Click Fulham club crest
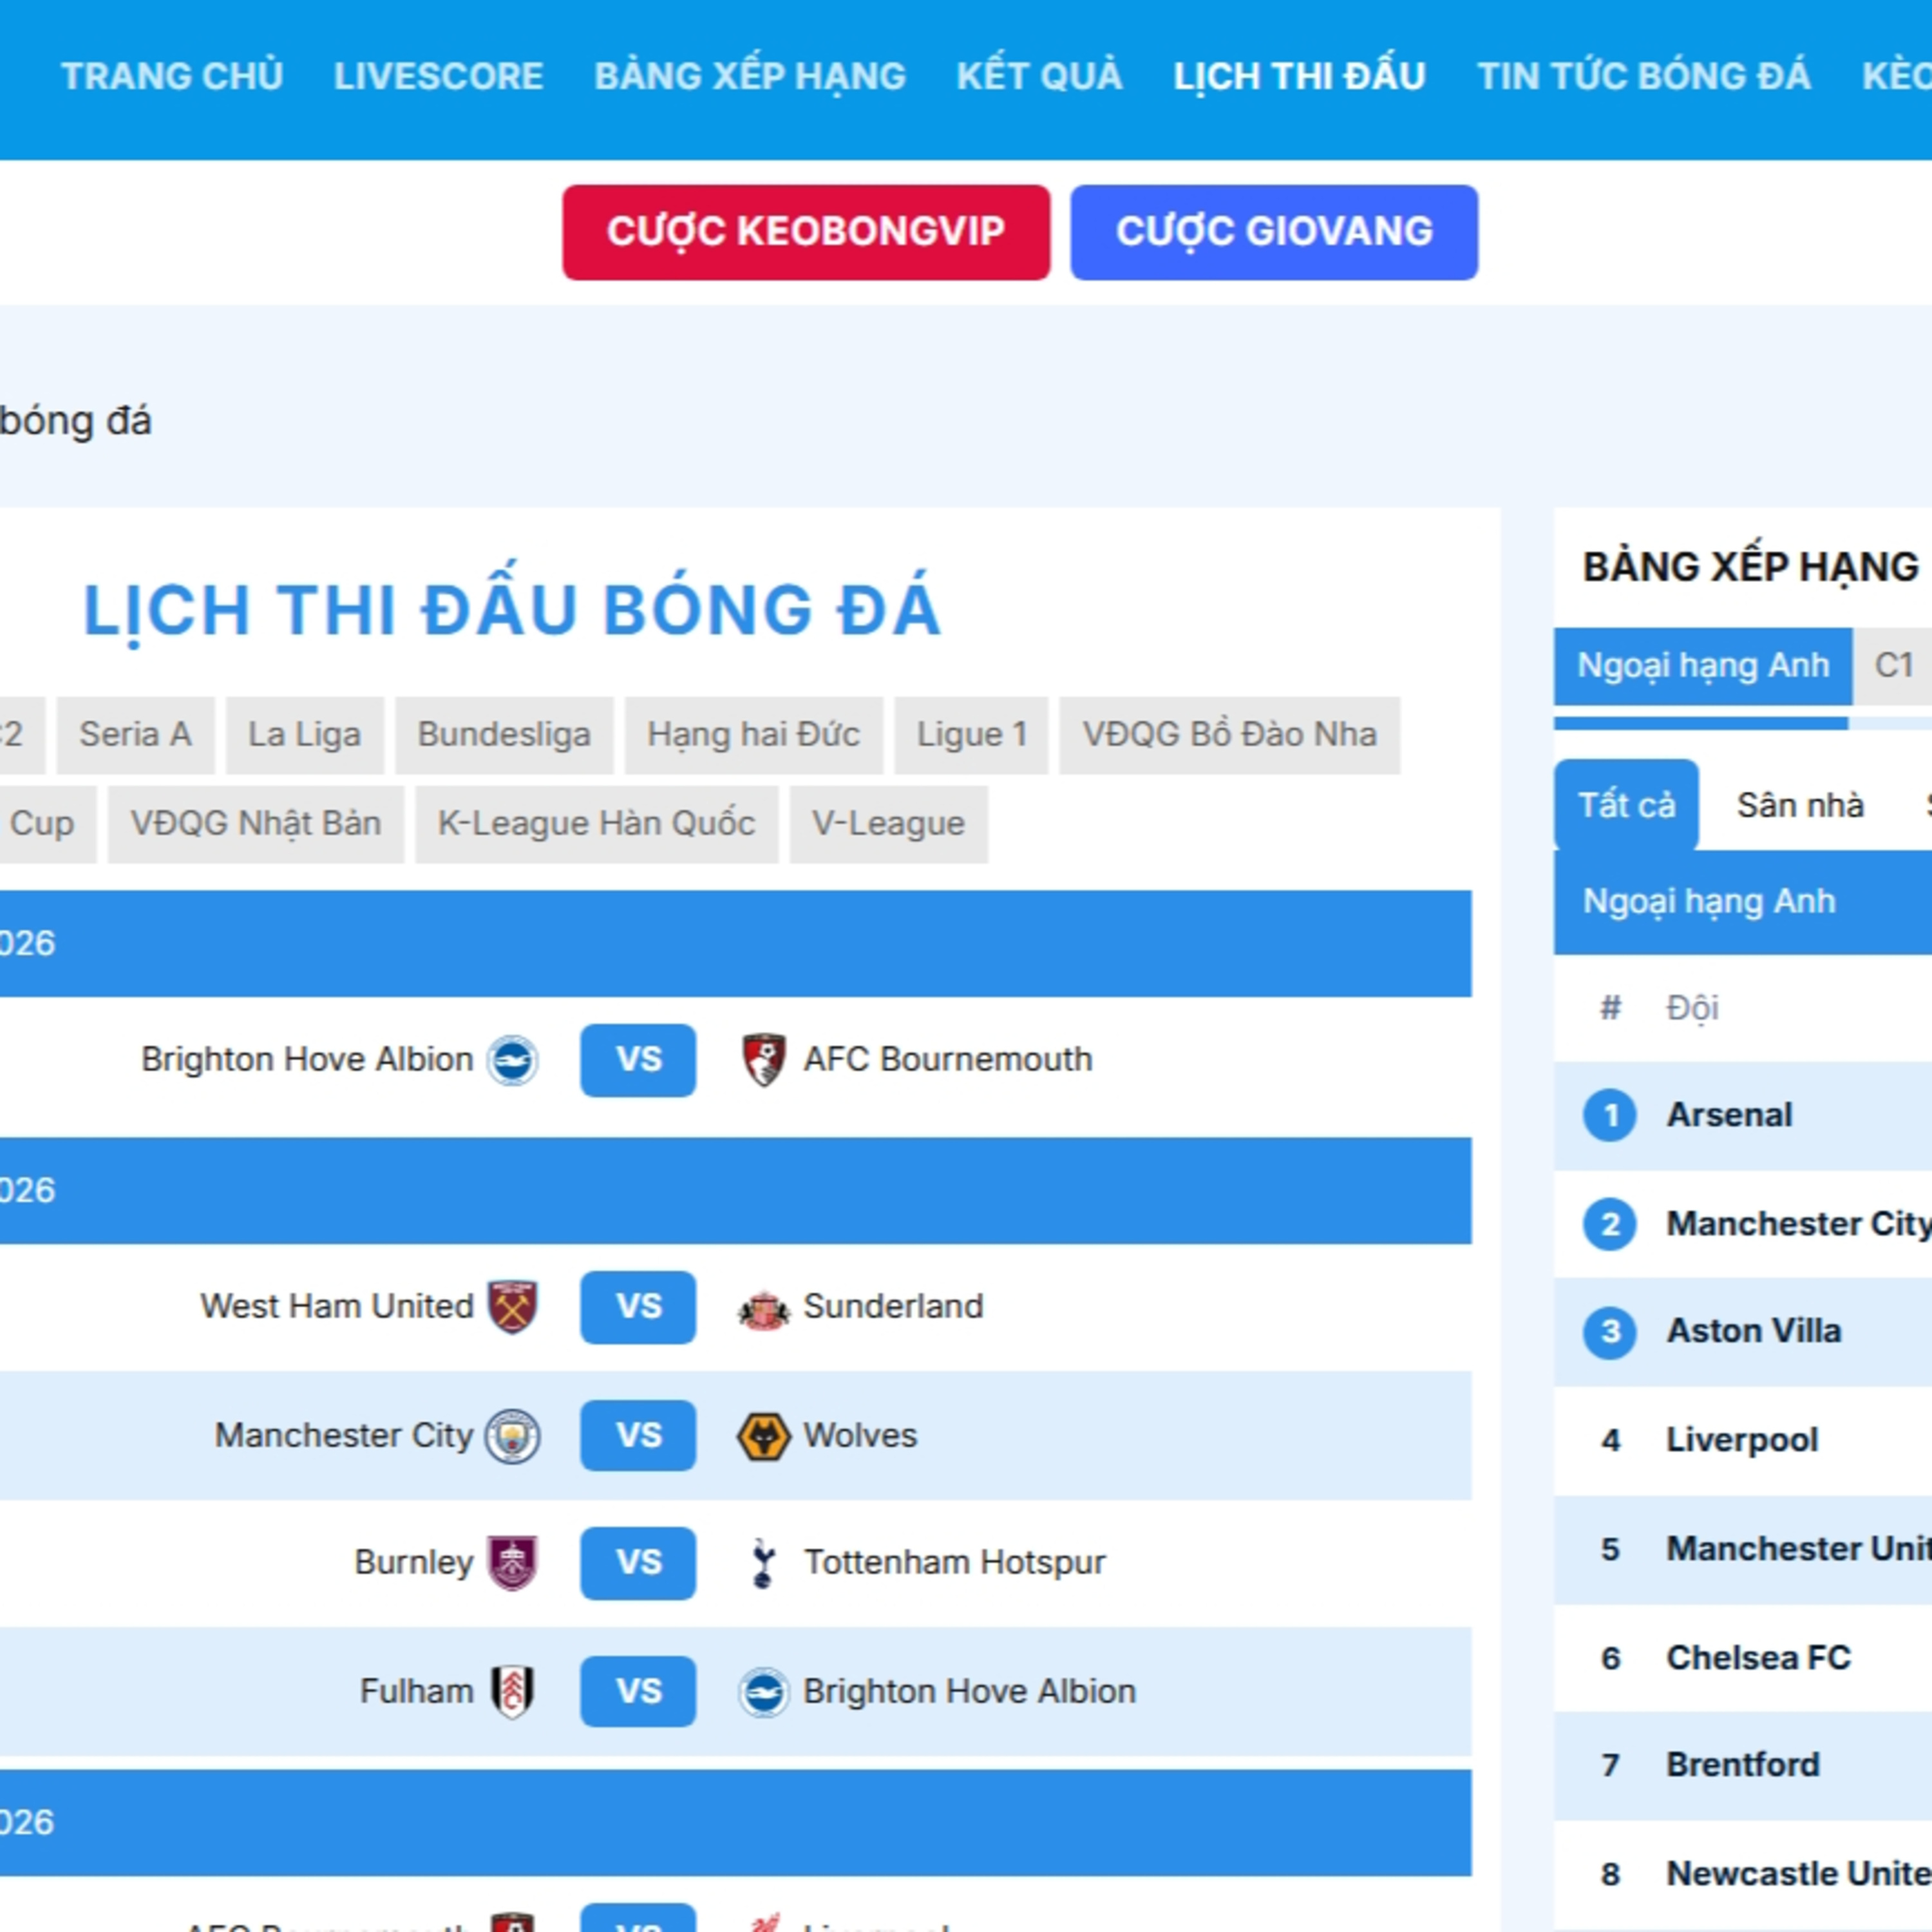The width and height of the screenshot is (1932, 1932). click(512, 1692)
